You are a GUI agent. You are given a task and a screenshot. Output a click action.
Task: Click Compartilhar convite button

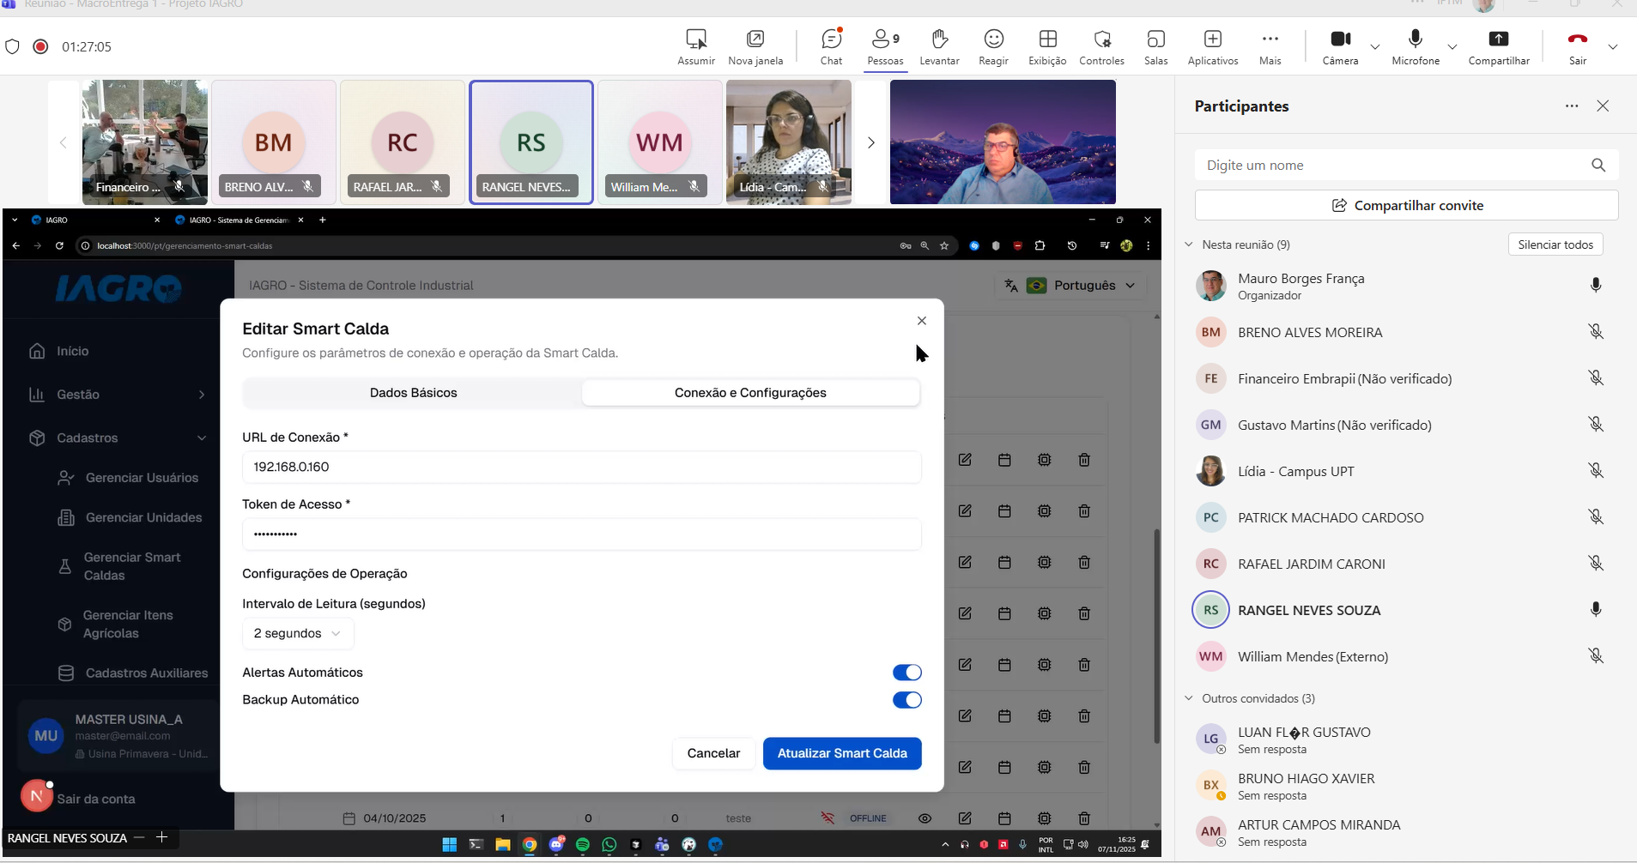coord(1406,206)
